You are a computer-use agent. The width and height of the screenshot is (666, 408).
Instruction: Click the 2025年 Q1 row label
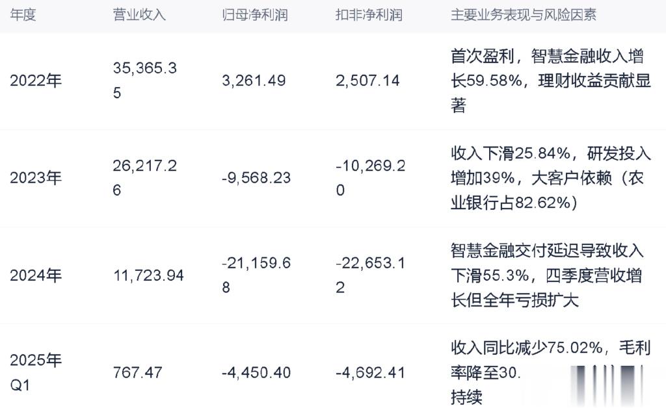point(36,372)
